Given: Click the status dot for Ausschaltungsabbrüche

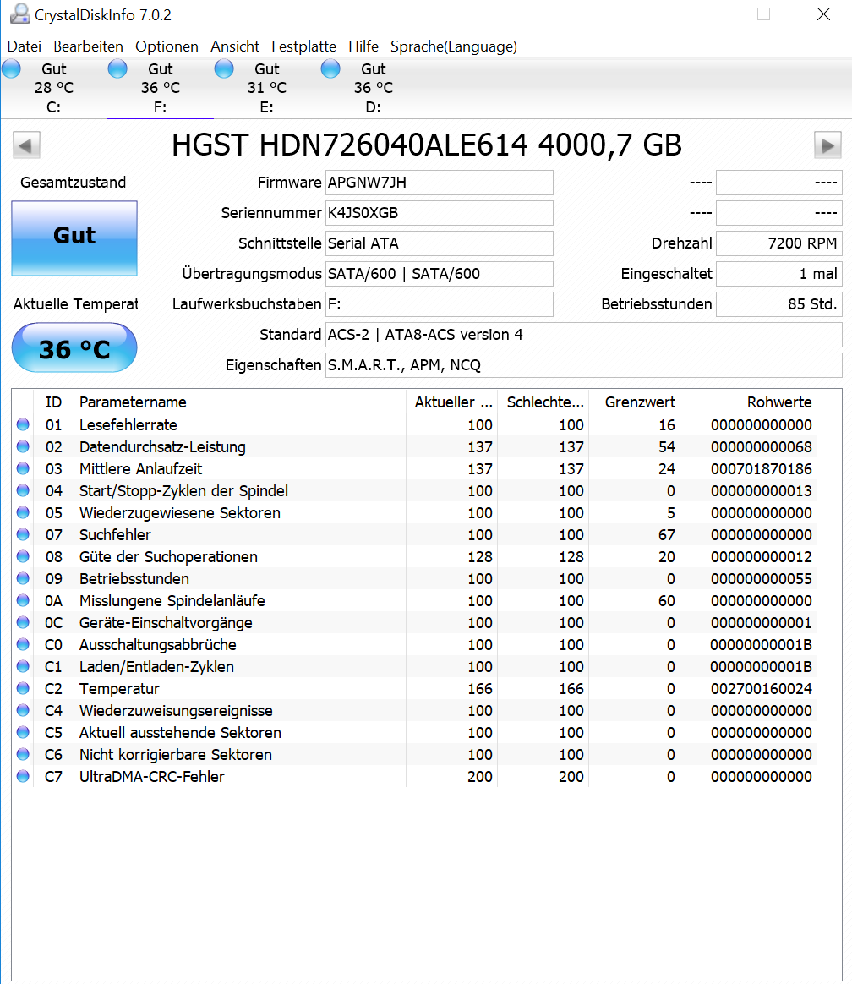Looking at the screenshot, I should click(x=23, y=644).
